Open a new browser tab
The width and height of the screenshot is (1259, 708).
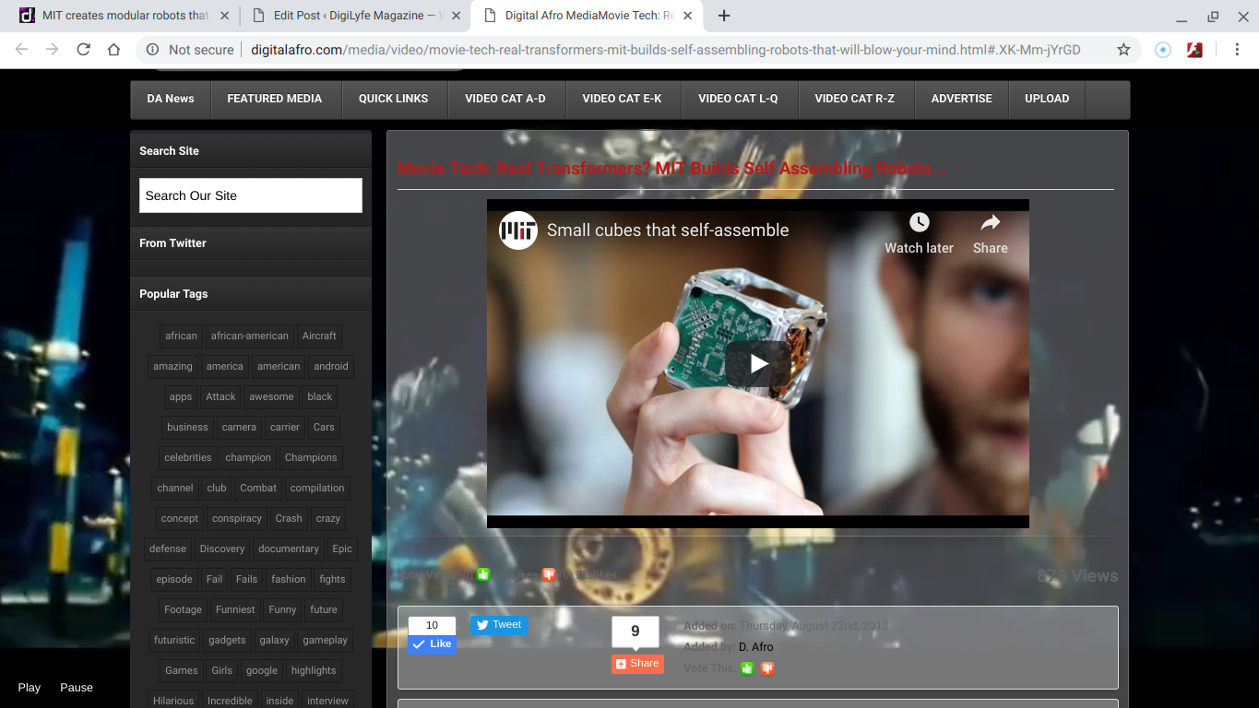tap(724, 16)
